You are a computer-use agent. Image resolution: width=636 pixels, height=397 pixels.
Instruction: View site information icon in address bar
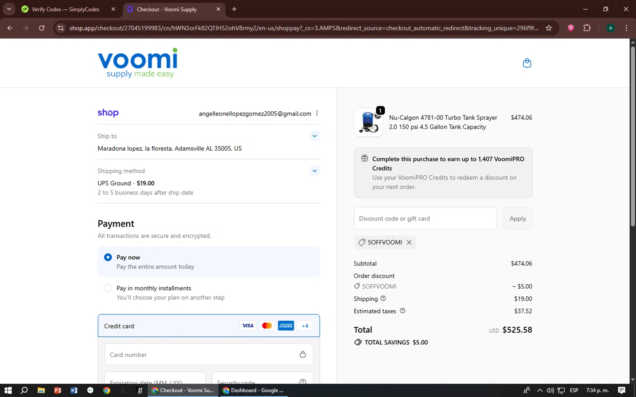coord(61,28)
